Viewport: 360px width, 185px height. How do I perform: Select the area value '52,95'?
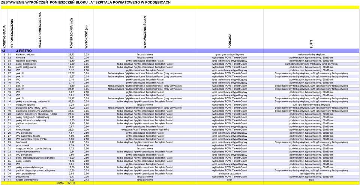[x=71, y=101]
